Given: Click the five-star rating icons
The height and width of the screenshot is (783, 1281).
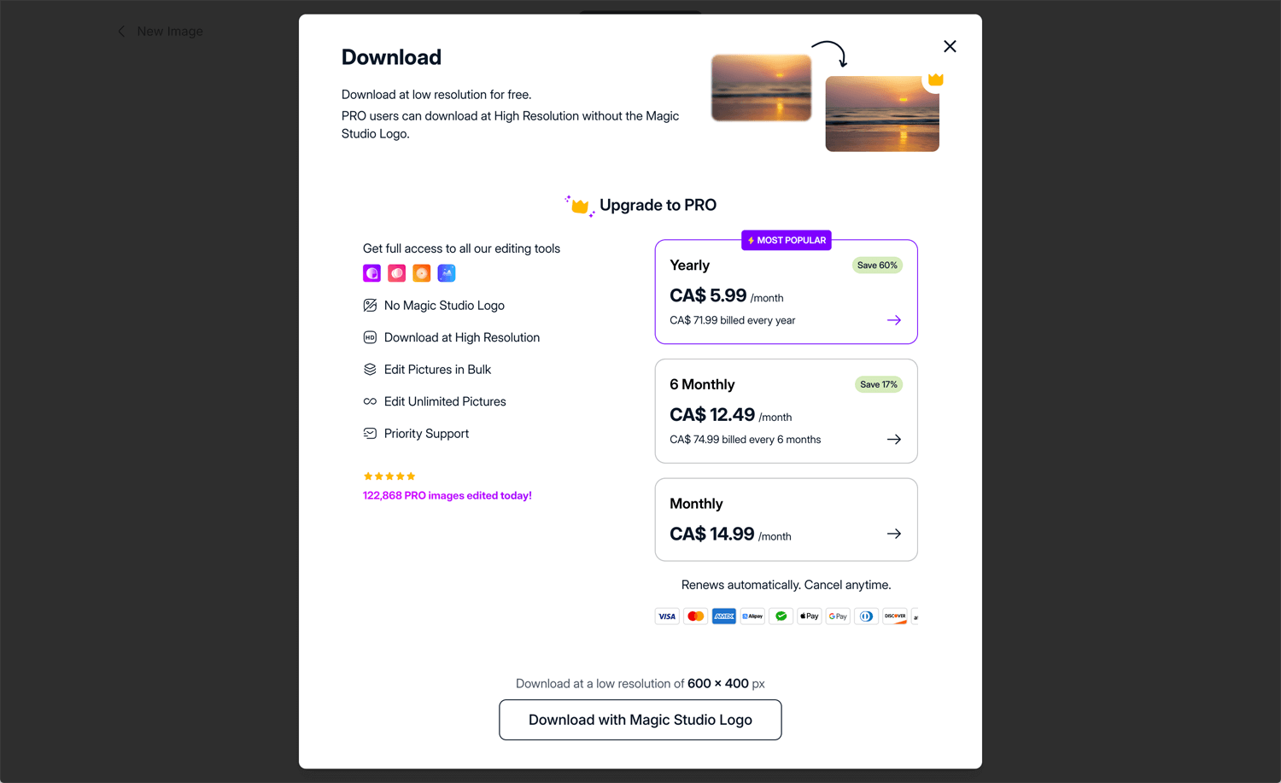Looking at the screenshot, I should click(x=389, y=476).
